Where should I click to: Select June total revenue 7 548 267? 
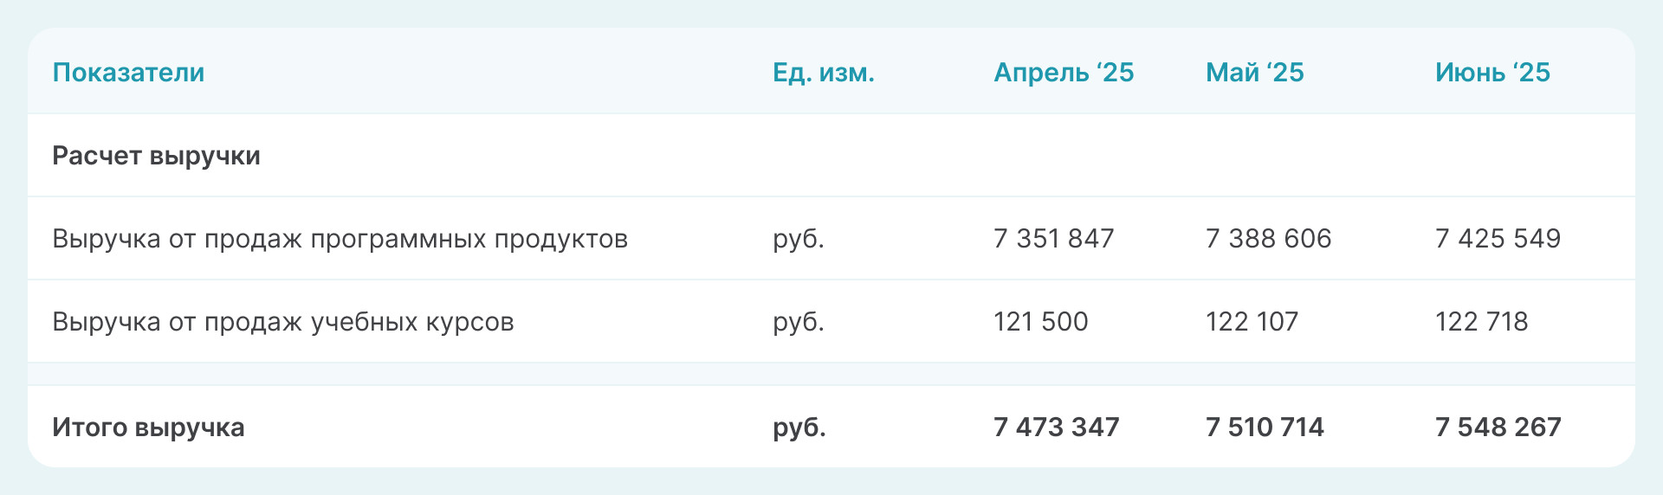click(x=1498, y=427)
